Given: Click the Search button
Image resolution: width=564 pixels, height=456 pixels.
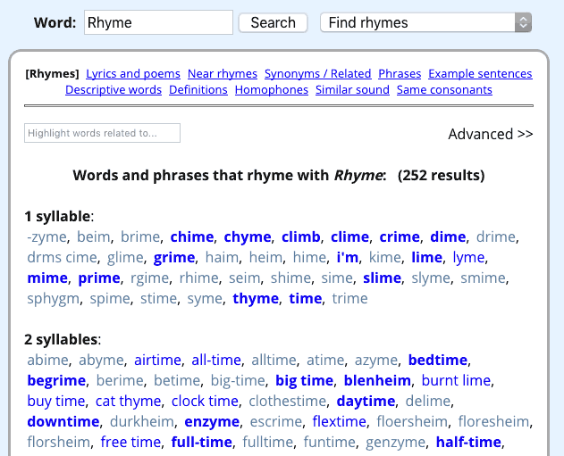Looking at the screenshot, I should click(273, 23).
